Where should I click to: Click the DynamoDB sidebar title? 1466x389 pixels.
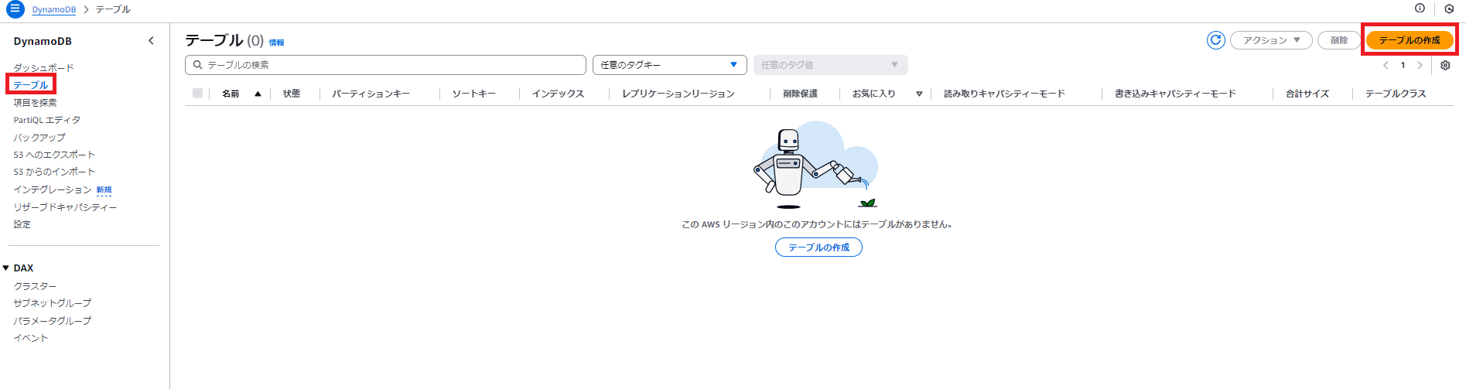pyautogui.click(x=43, y=41)
